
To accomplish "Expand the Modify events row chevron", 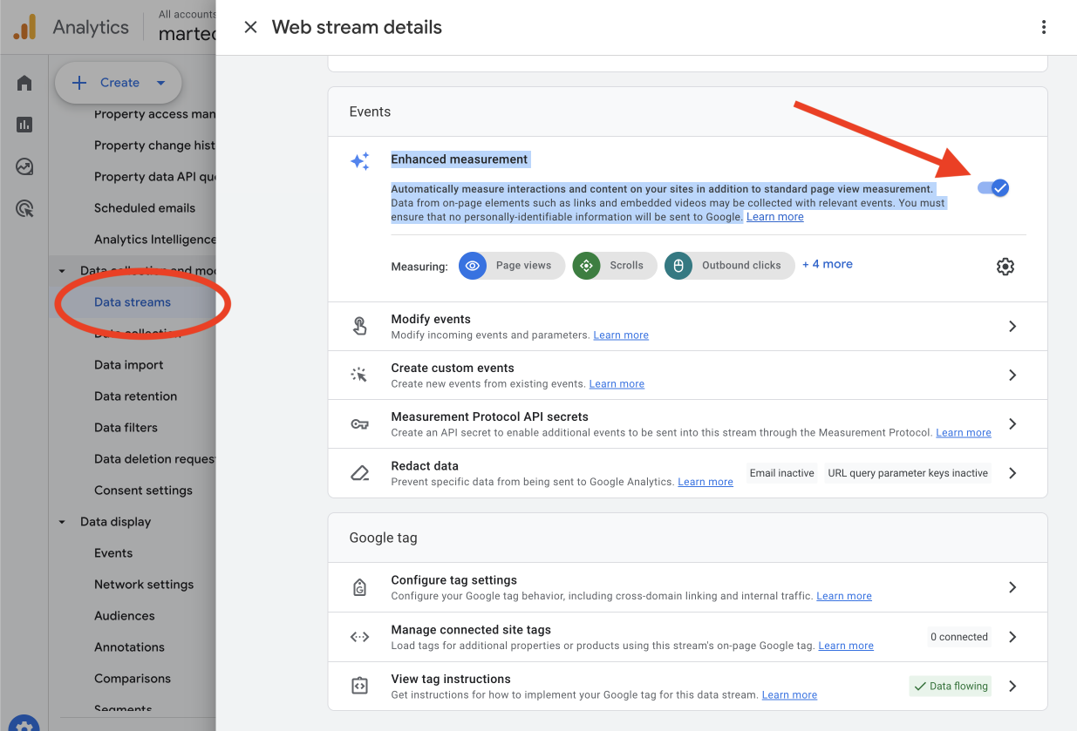I will 1012,326.
